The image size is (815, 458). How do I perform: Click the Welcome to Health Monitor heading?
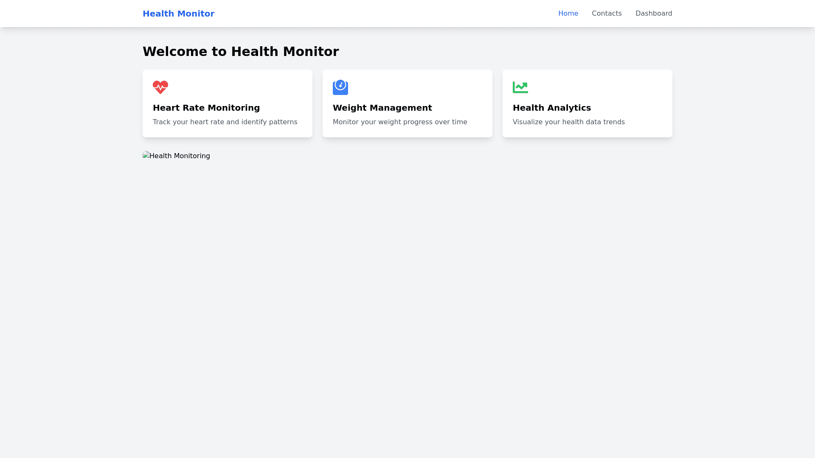[241, 52]
